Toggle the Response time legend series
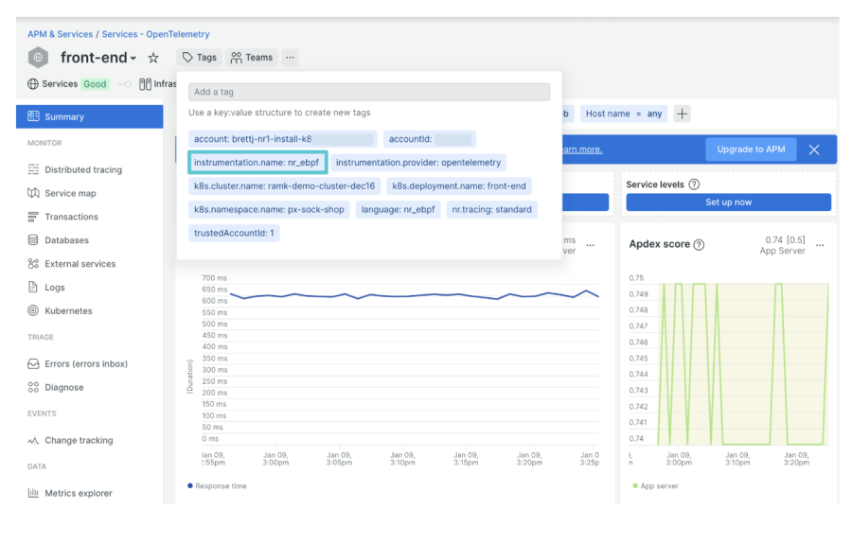This screenshot has width=852, height=545. point(218,485)
